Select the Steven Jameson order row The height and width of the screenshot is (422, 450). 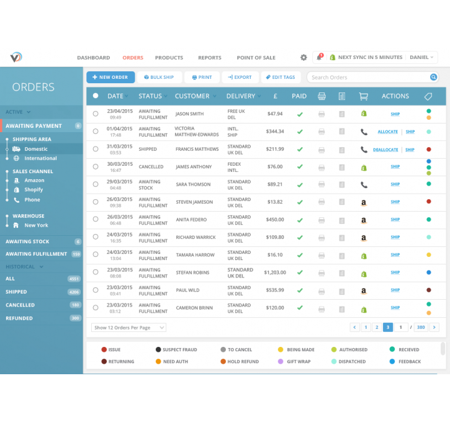96,202
